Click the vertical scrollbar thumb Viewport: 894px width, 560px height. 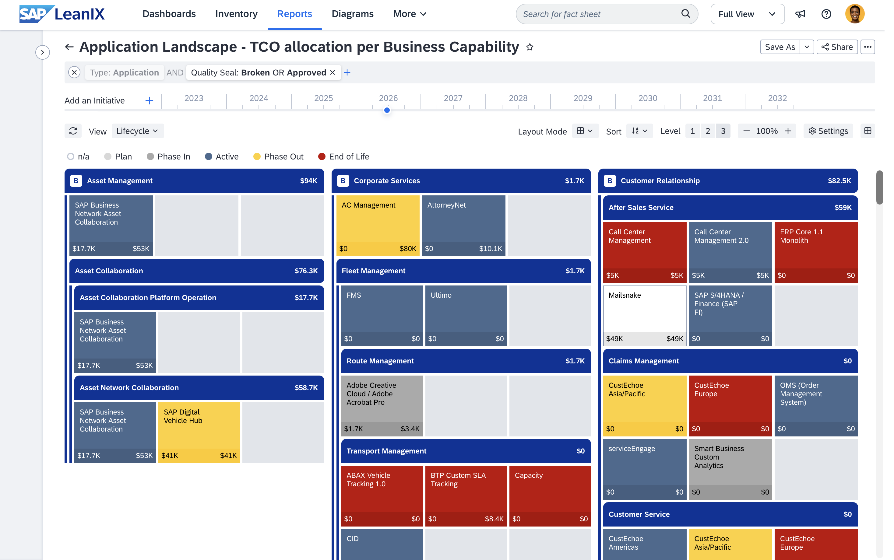(879, 187)
